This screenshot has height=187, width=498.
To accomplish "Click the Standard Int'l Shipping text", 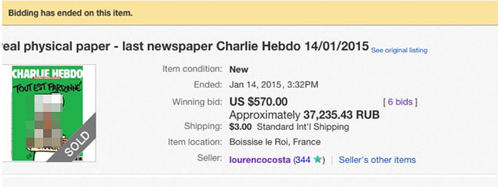I will click(303, 127).
